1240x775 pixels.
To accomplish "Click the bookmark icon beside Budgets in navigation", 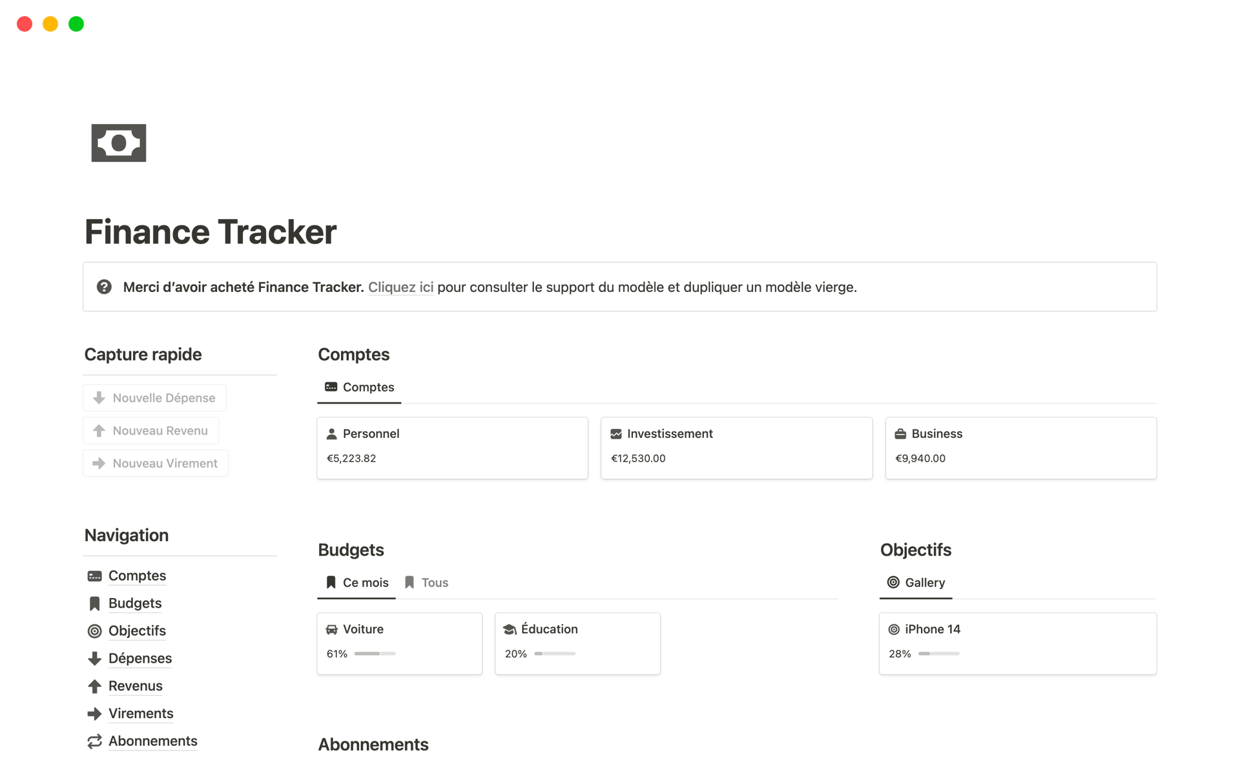I will [94, 603].
